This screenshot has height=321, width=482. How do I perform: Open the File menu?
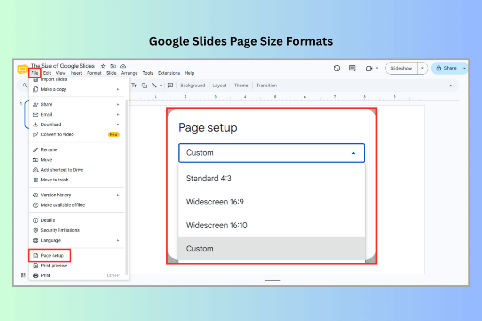pyautogui.click(x=35, y=73)
